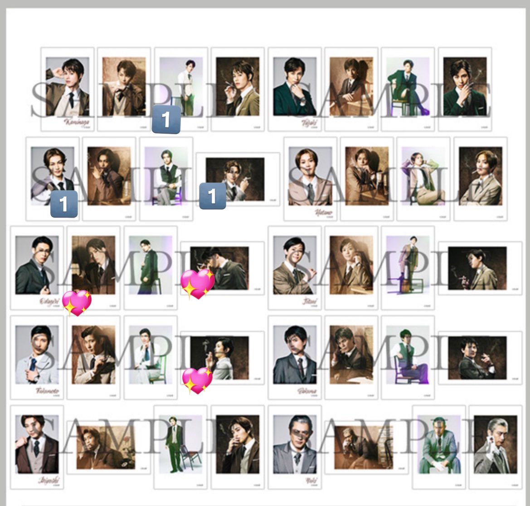This screenshot has height=506, width=530.
Task: Pick the card of reclining figure in beige suit
Action: [423, 179]
